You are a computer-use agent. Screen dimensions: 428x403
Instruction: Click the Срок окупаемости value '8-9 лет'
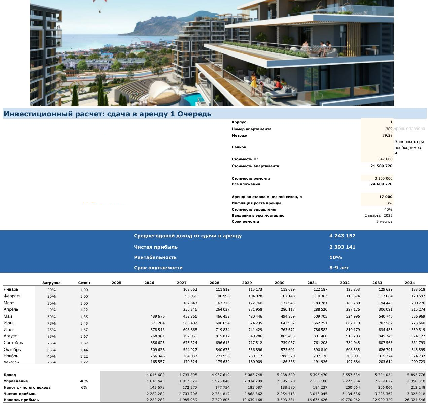point(339,268)
